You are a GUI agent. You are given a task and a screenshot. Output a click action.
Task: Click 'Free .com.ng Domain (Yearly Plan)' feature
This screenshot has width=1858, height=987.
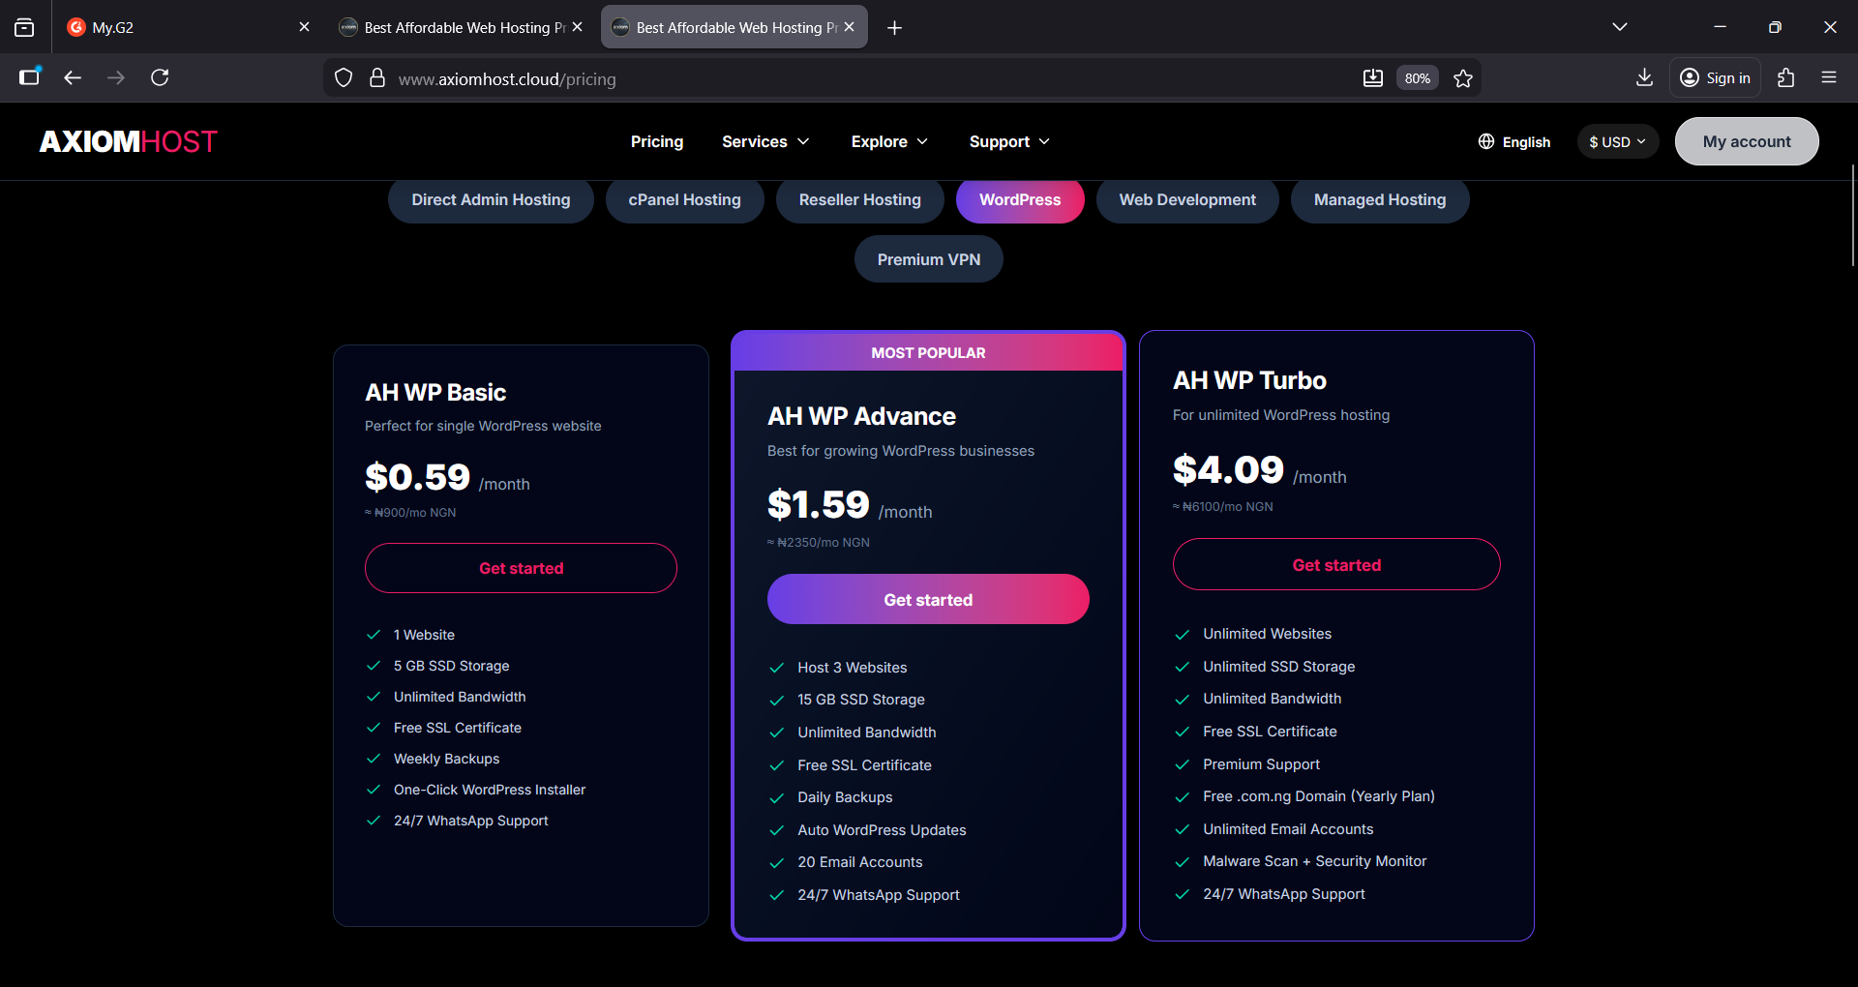(1319, 796)
